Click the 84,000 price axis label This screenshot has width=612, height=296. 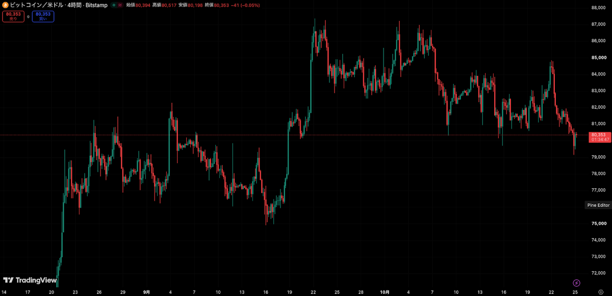[598, 74]
